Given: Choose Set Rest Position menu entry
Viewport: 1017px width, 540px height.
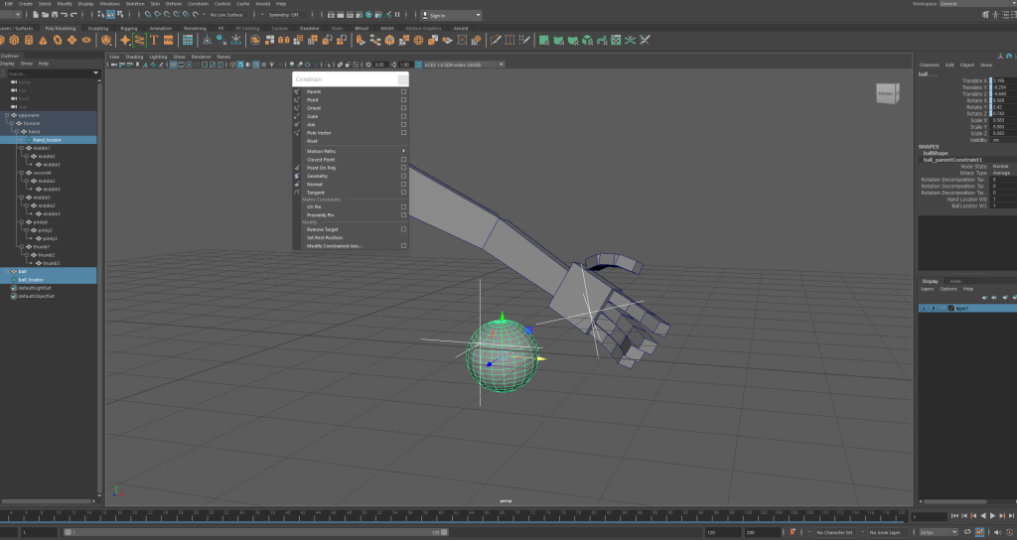Looking at the screenshot, I should click(325, 238).
